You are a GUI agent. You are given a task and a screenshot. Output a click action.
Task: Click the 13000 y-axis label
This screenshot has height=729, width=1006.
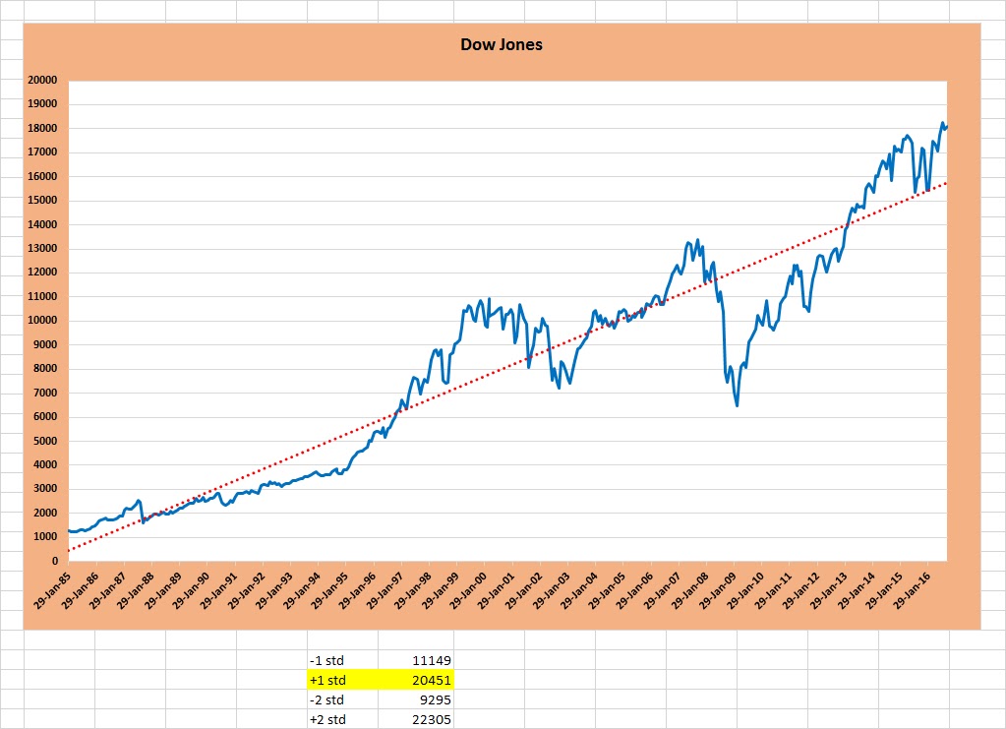tap(42, 248)
